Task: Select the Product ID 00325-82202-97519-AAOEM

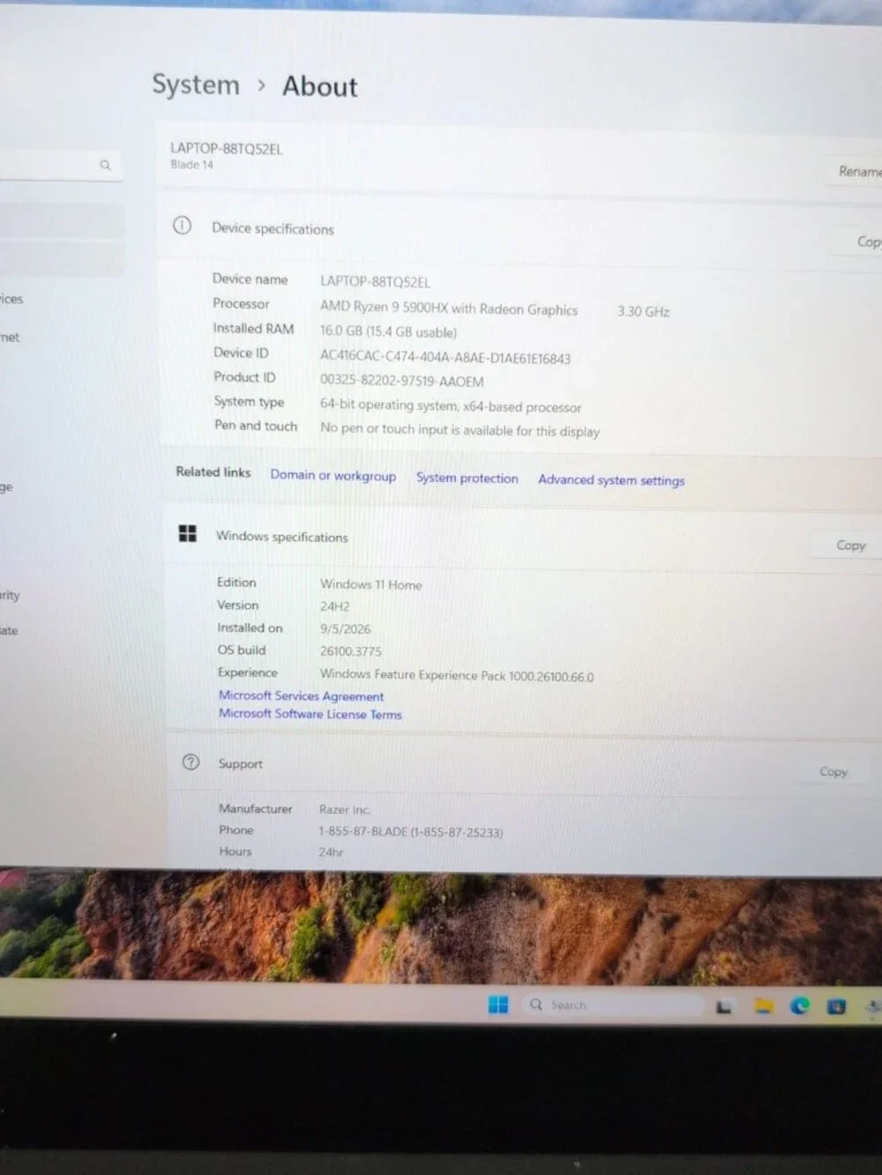Action: (402, 382)
